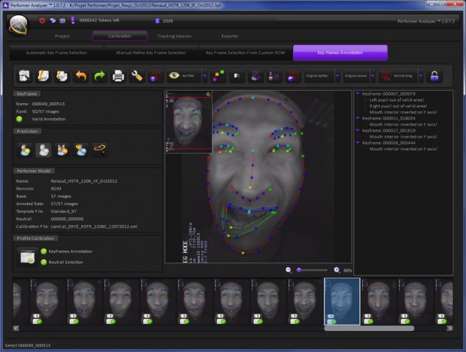
Task: Click the padlock icon in the toolbar
Action: point(434,76)
